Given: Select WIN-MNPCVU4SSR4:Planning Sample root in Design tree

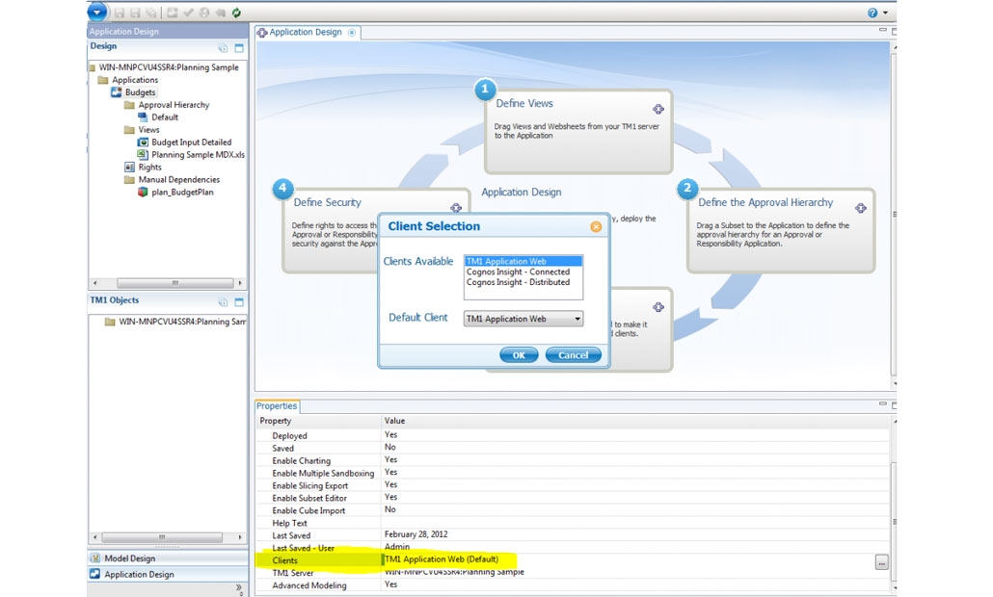Looking at the screenshot, I should tap(169, 67).
